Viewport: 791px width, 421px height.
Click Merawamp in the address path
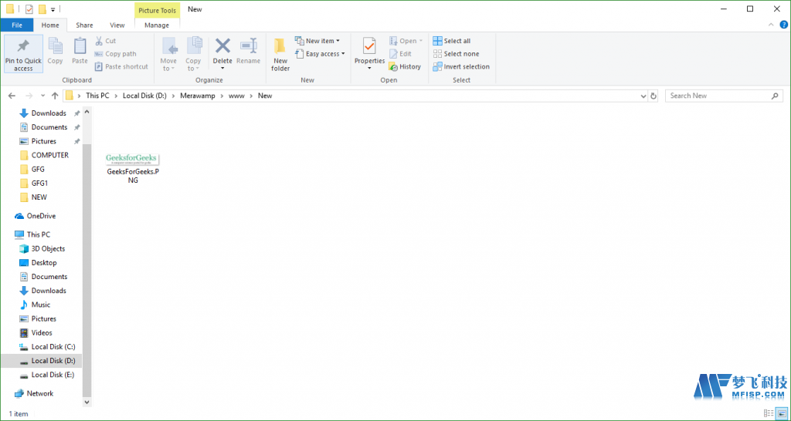point(197,96)
